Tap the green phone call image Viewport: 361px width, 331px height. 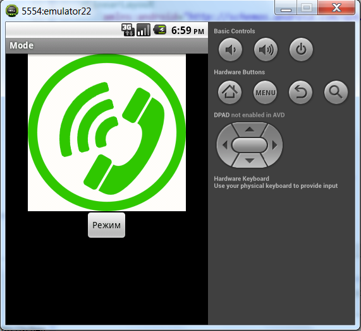pos(107,132)
